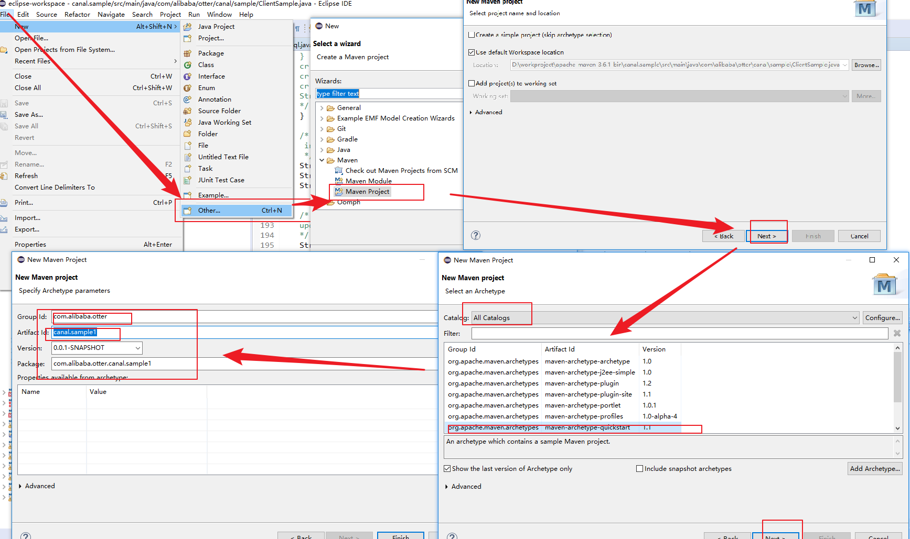Click the Annotation icon

[x=188, y=99]
